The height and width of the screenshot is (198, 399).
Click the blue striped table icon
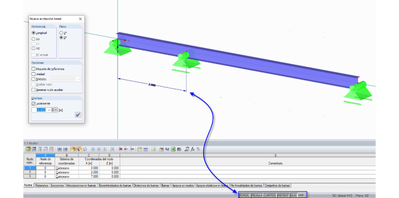coord(145,149)
